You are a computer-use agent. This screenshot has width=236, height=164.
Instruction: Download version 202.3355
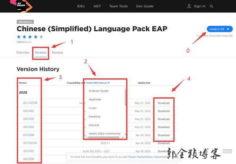point(164,119)
